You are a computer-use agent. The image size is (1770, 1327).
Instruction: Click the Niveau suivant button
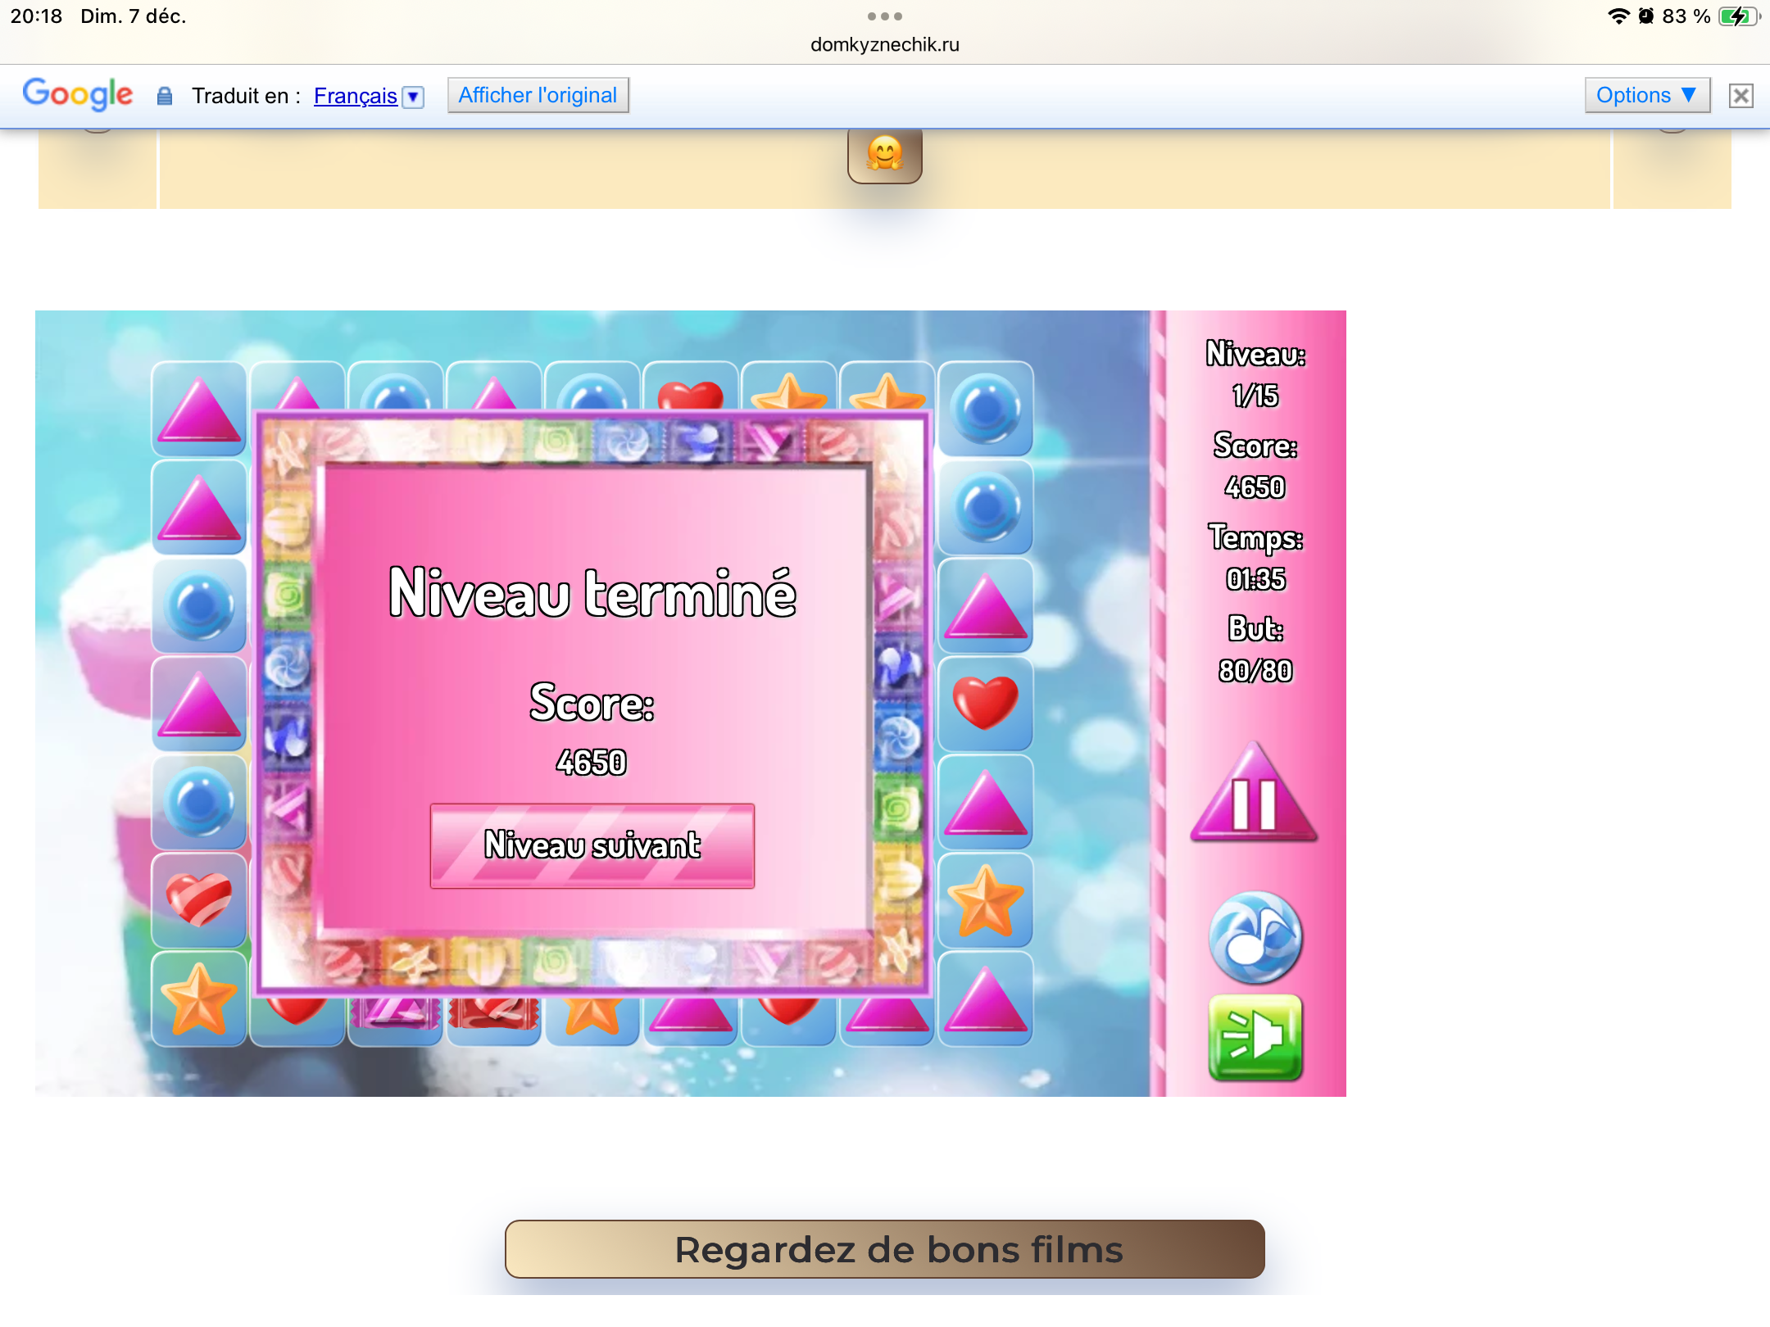592,845
